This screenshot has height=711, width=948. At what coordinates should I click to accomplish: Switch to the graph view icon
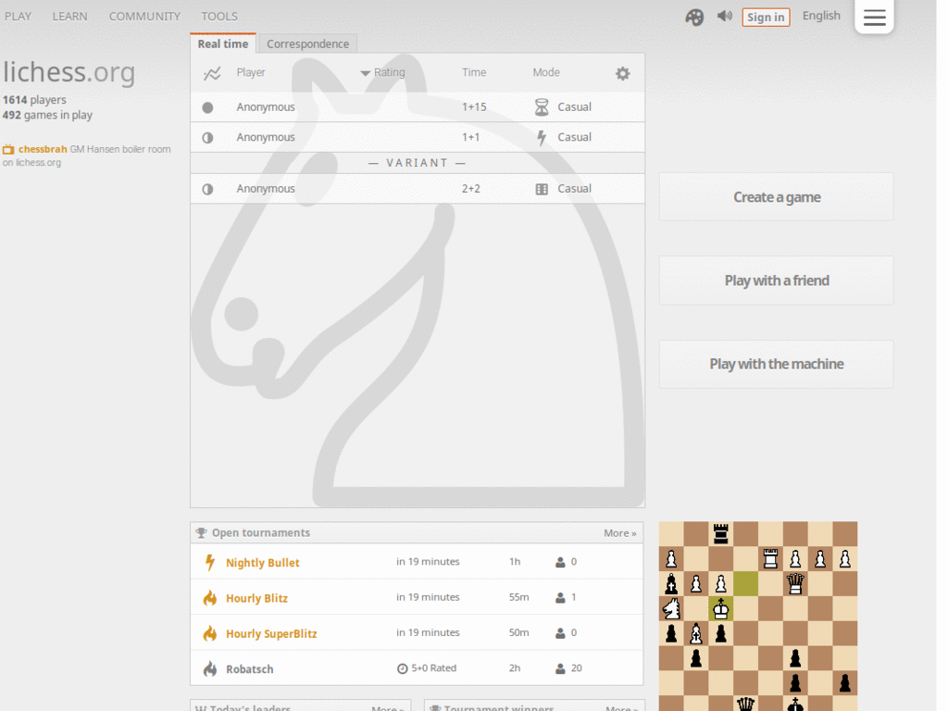[212, 73]
